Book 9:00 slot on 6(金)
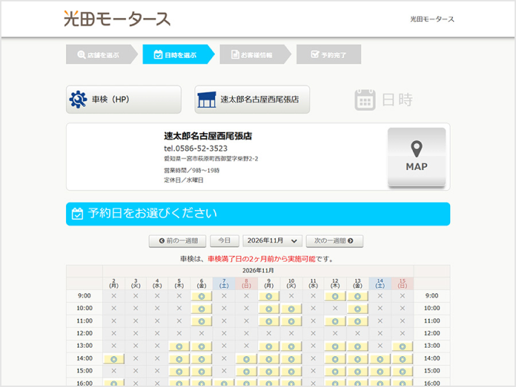 (201, 296)
